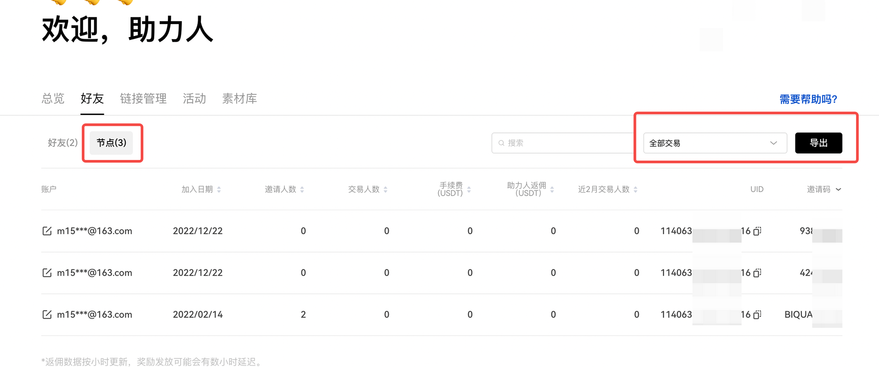879x367 pixels.
Task: Edit remark icon for 424 invite code row
Action: [x=47, y=273]
